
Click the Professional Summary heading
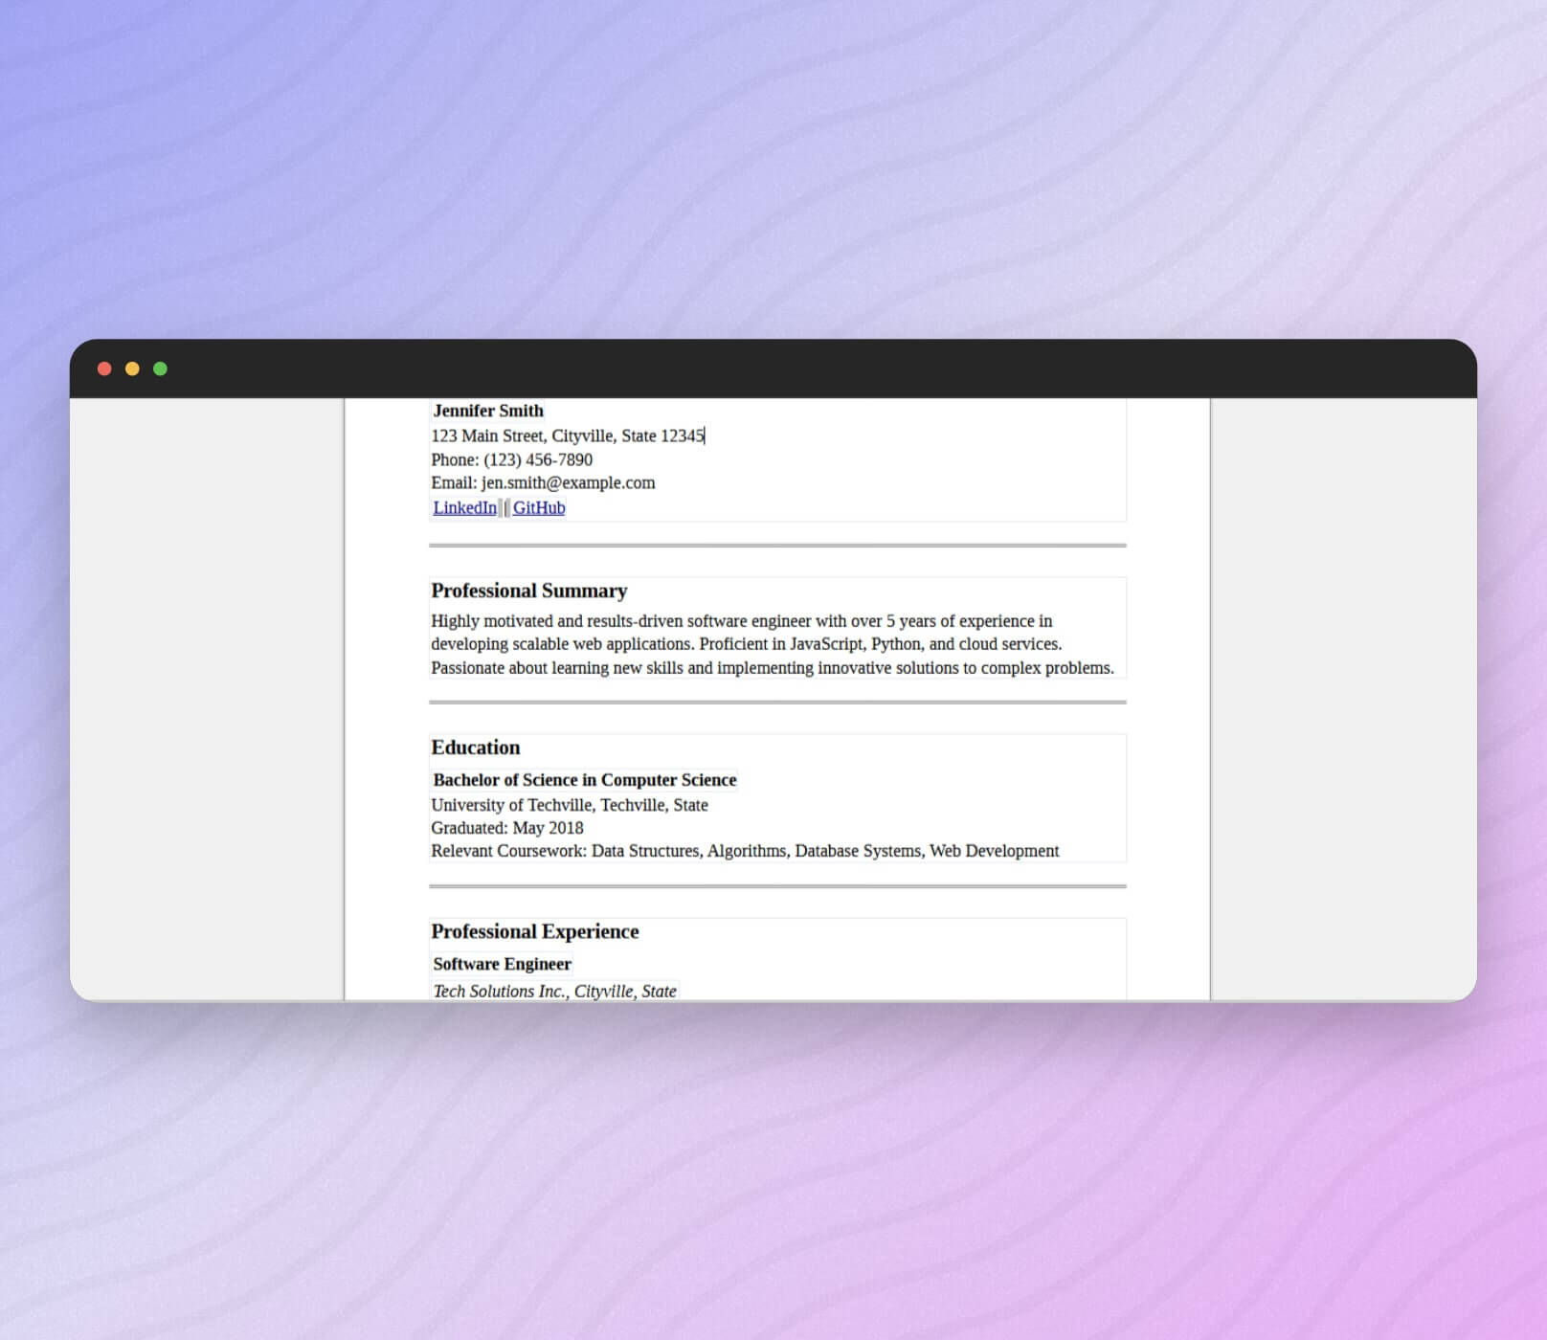[x=528, y=591]
